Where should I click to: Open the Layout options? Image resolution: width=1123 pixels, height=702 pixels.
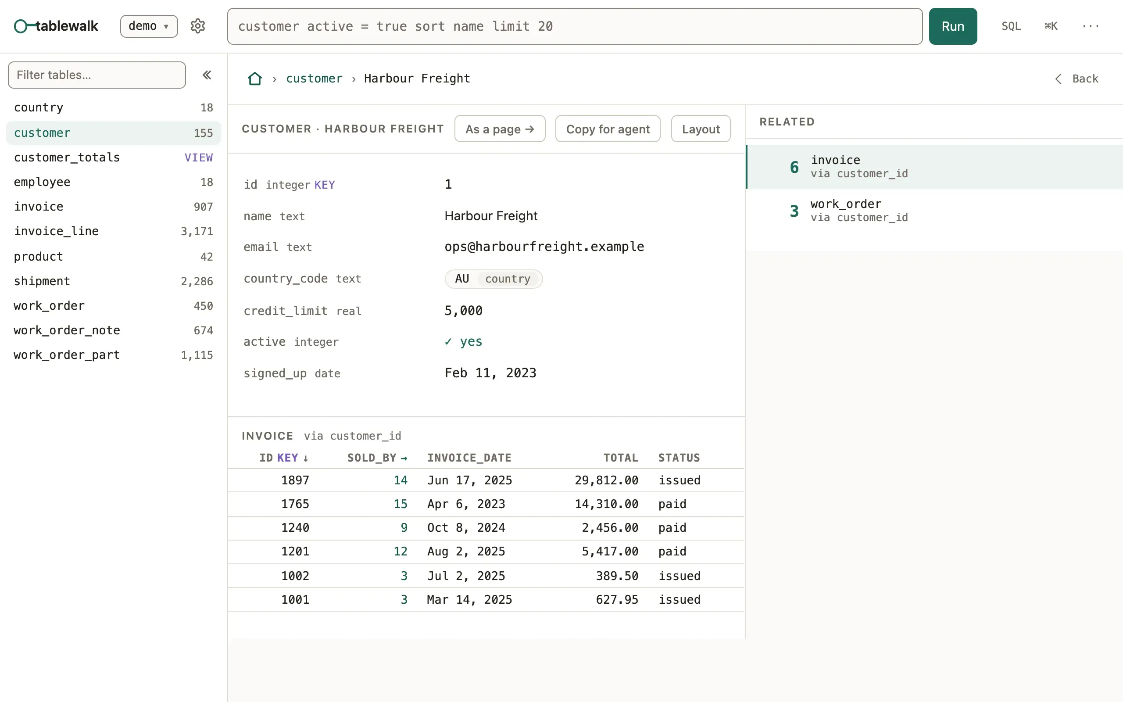[x=701, y=129]
